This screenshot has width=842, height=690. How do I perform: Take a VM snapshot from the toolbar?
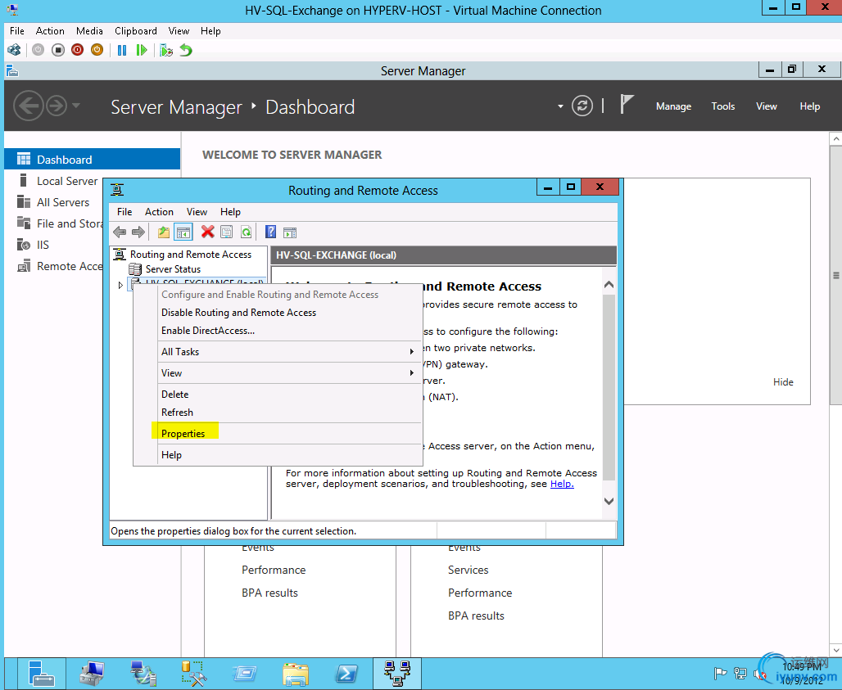[x=166, y=51]
